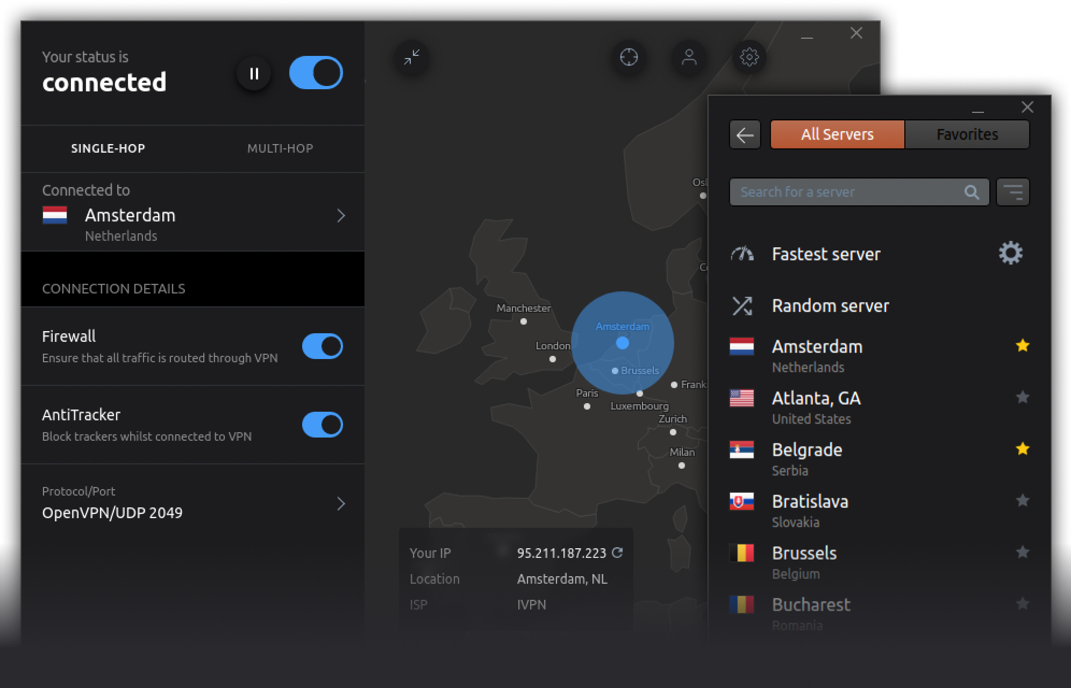
Task: Close the server list window
Action: point(1027,107)
